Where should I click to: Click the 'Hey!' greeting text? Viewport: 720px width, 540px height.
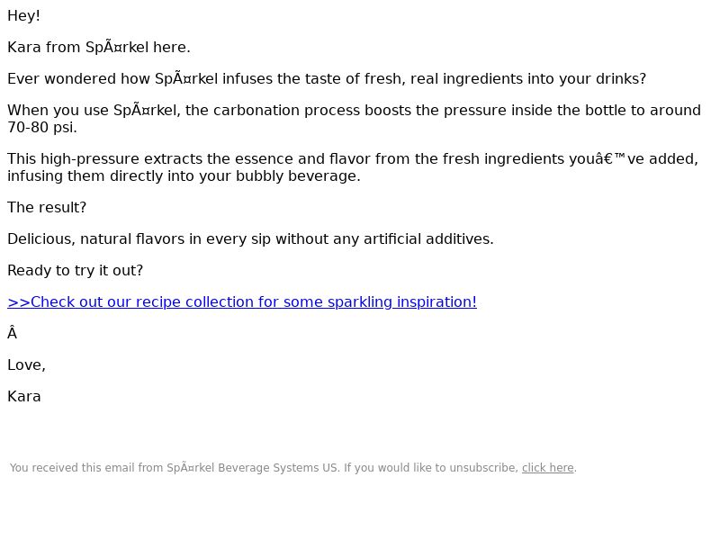click(x=24, y=16)
